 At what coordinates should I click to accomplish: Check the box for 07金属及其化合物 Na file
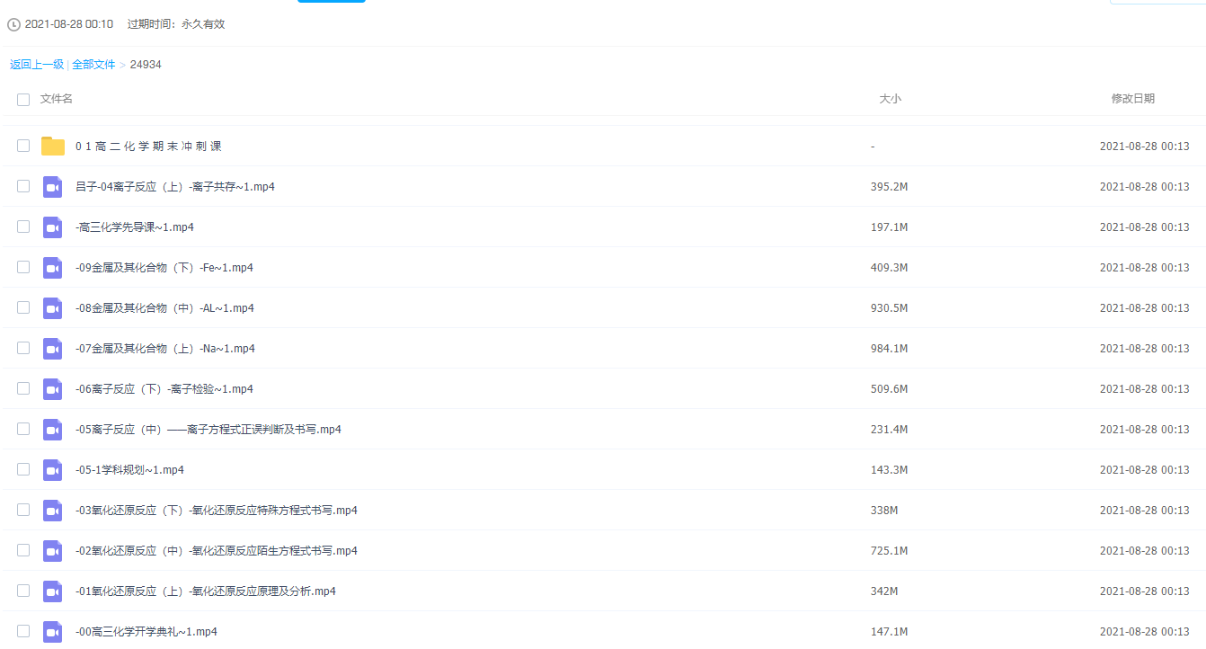point(23,349)
